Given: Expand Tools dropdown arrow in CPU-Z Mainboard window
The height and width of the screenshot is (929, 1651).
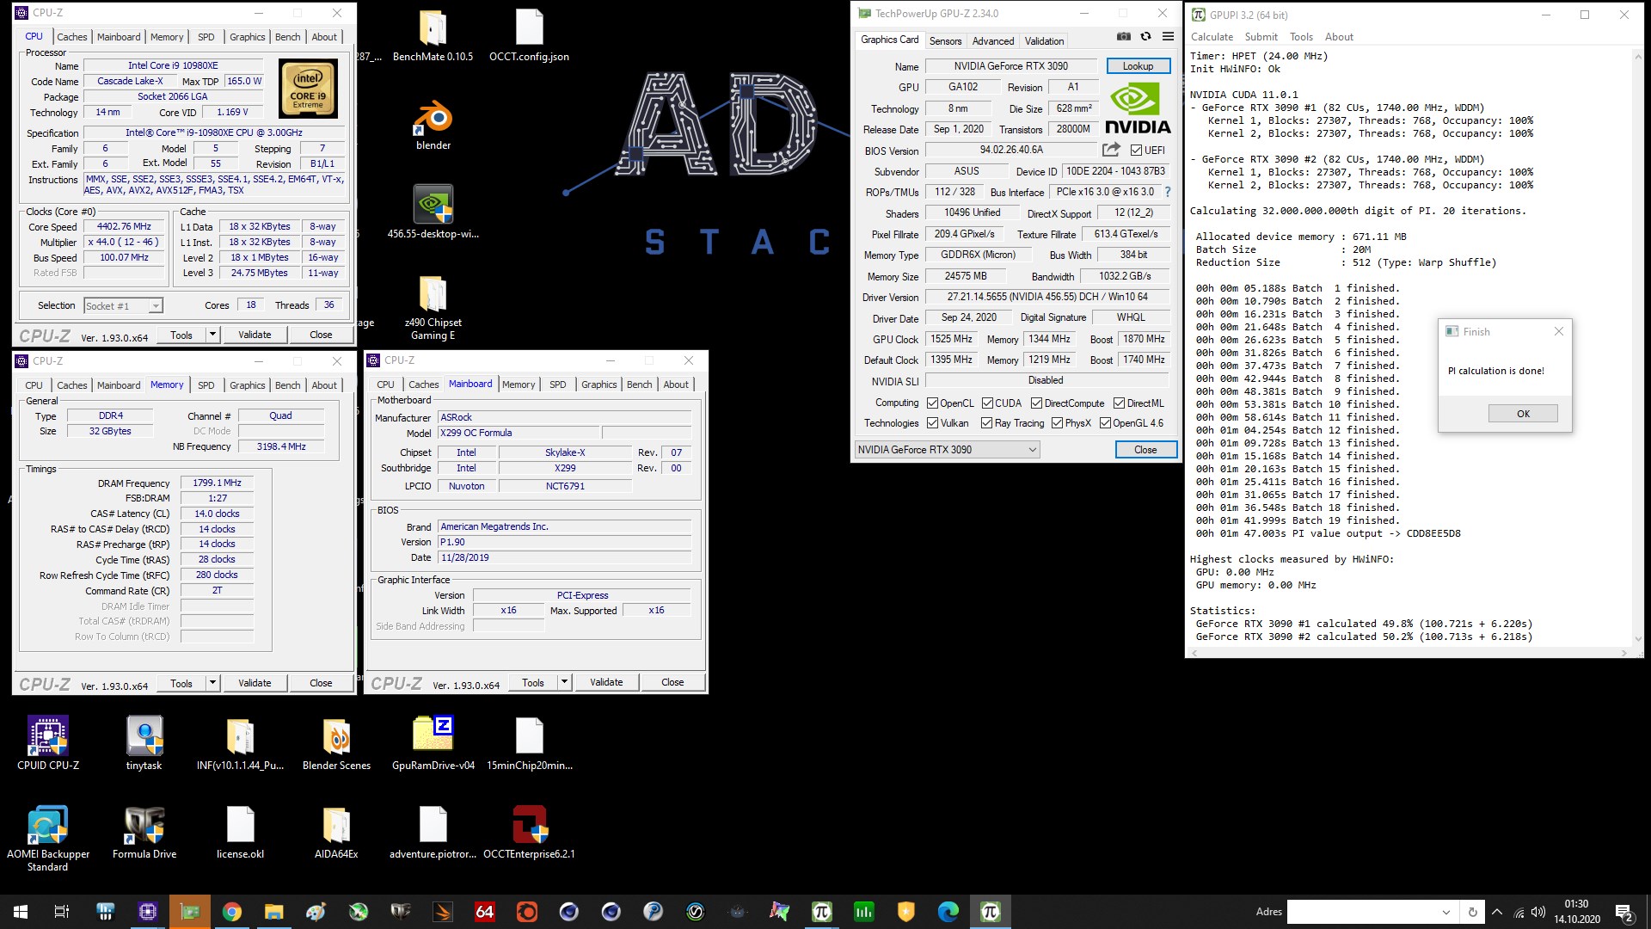Looking at the screenshot, I should [565, 682].
